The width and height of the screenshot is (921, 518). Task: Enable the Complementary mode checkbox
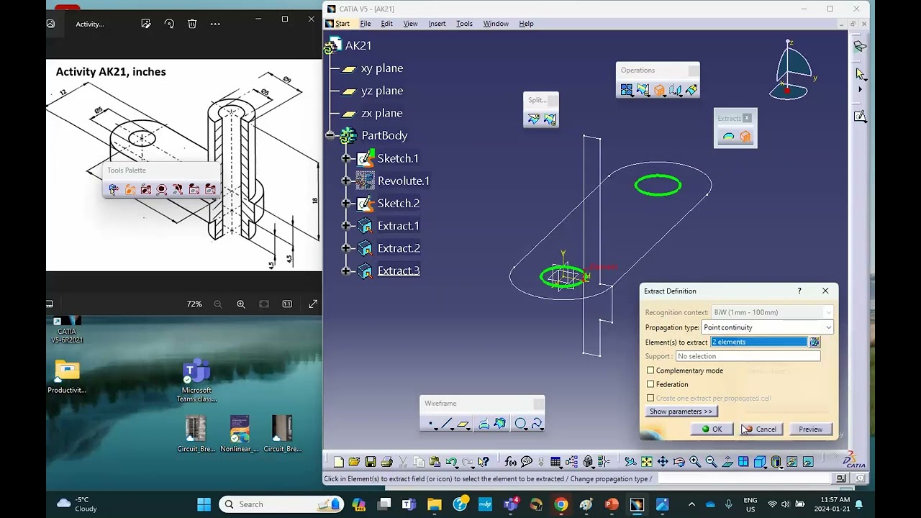(x=650, y=371)
